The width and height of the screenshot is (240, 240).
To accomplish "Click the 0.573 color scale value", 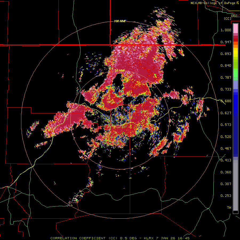I will 226,125.
